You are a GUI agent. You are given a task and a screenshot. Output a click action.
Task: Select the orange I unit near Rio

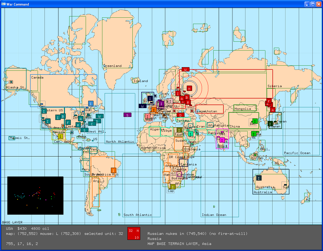click(x=113, y=170)
